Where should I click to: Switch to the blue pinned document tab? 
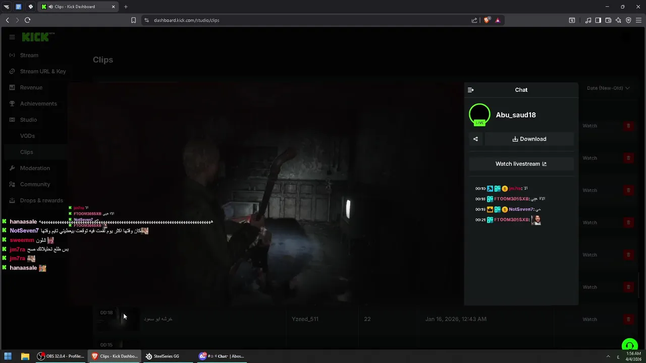point(19,7)
